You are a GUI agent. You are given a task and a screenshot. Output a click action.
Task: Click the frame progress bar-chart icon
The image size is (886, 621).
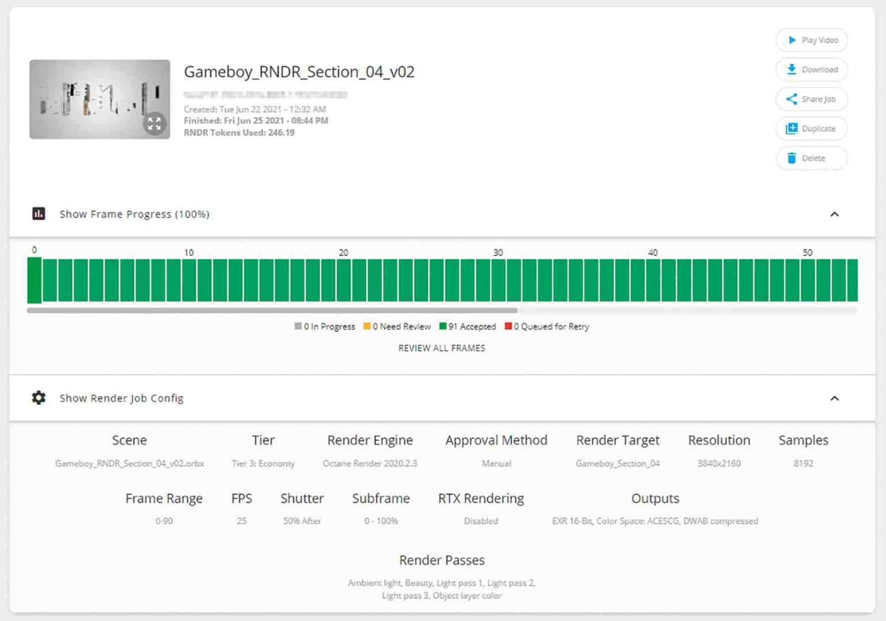[x=38, y=213]
